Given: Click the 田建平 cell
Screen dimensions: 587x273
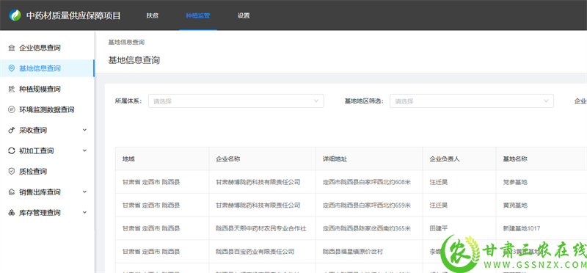Looking at the screenshot, I should (x=439, y=228).
